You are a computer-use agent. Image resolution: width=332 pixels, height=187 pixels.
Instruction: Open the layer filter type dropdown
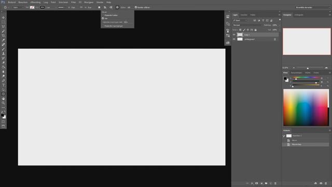click(240, 20)
